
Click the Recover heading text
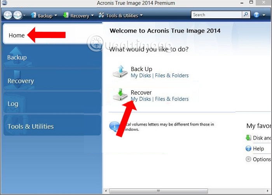pyautogui.click(x=141, y=93)
